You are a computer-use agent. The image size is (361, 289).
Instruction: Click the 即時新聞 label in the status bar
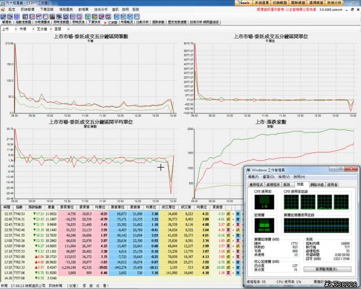55,286
